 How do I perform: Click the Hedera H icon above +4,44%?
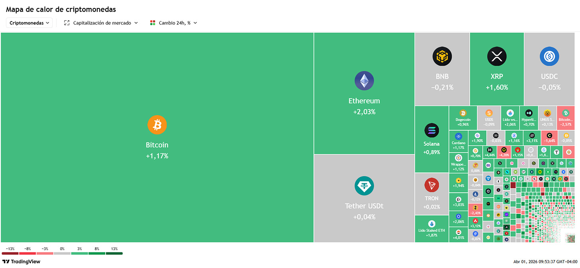click(490, 150)
